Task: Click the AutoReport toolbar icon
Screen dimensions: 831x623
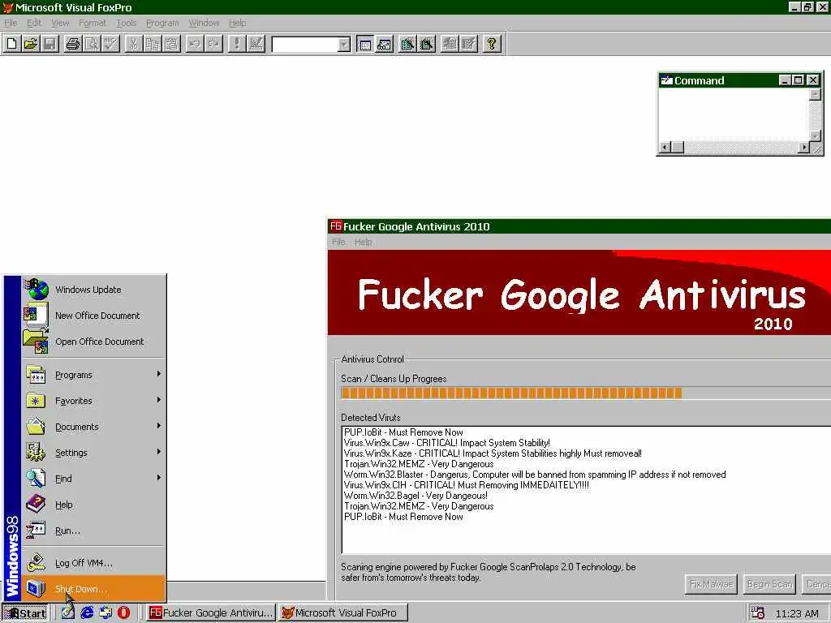Action: 468,44
